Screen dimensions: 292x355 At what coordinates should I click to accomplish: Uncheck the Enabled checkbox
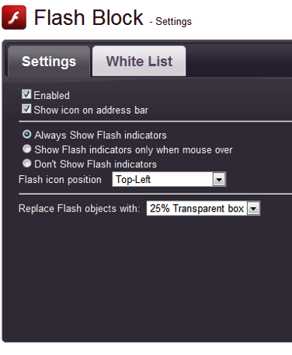pyautogui.click(x=26, y=94)
